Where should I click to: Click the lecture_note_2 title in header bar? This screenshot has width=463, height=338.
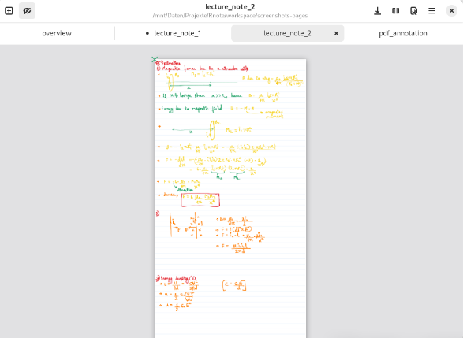230,7
